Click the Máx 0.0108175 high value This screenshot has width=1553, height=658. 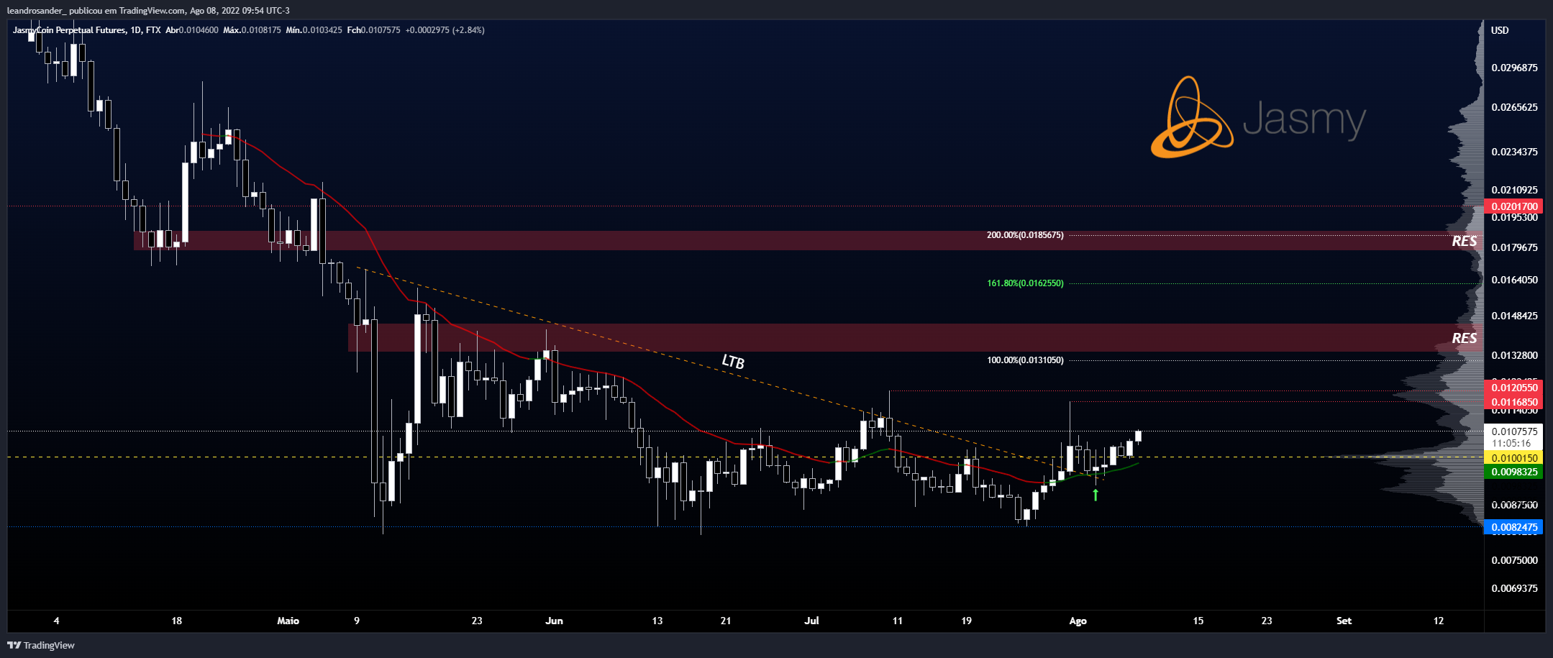(252, 30)
